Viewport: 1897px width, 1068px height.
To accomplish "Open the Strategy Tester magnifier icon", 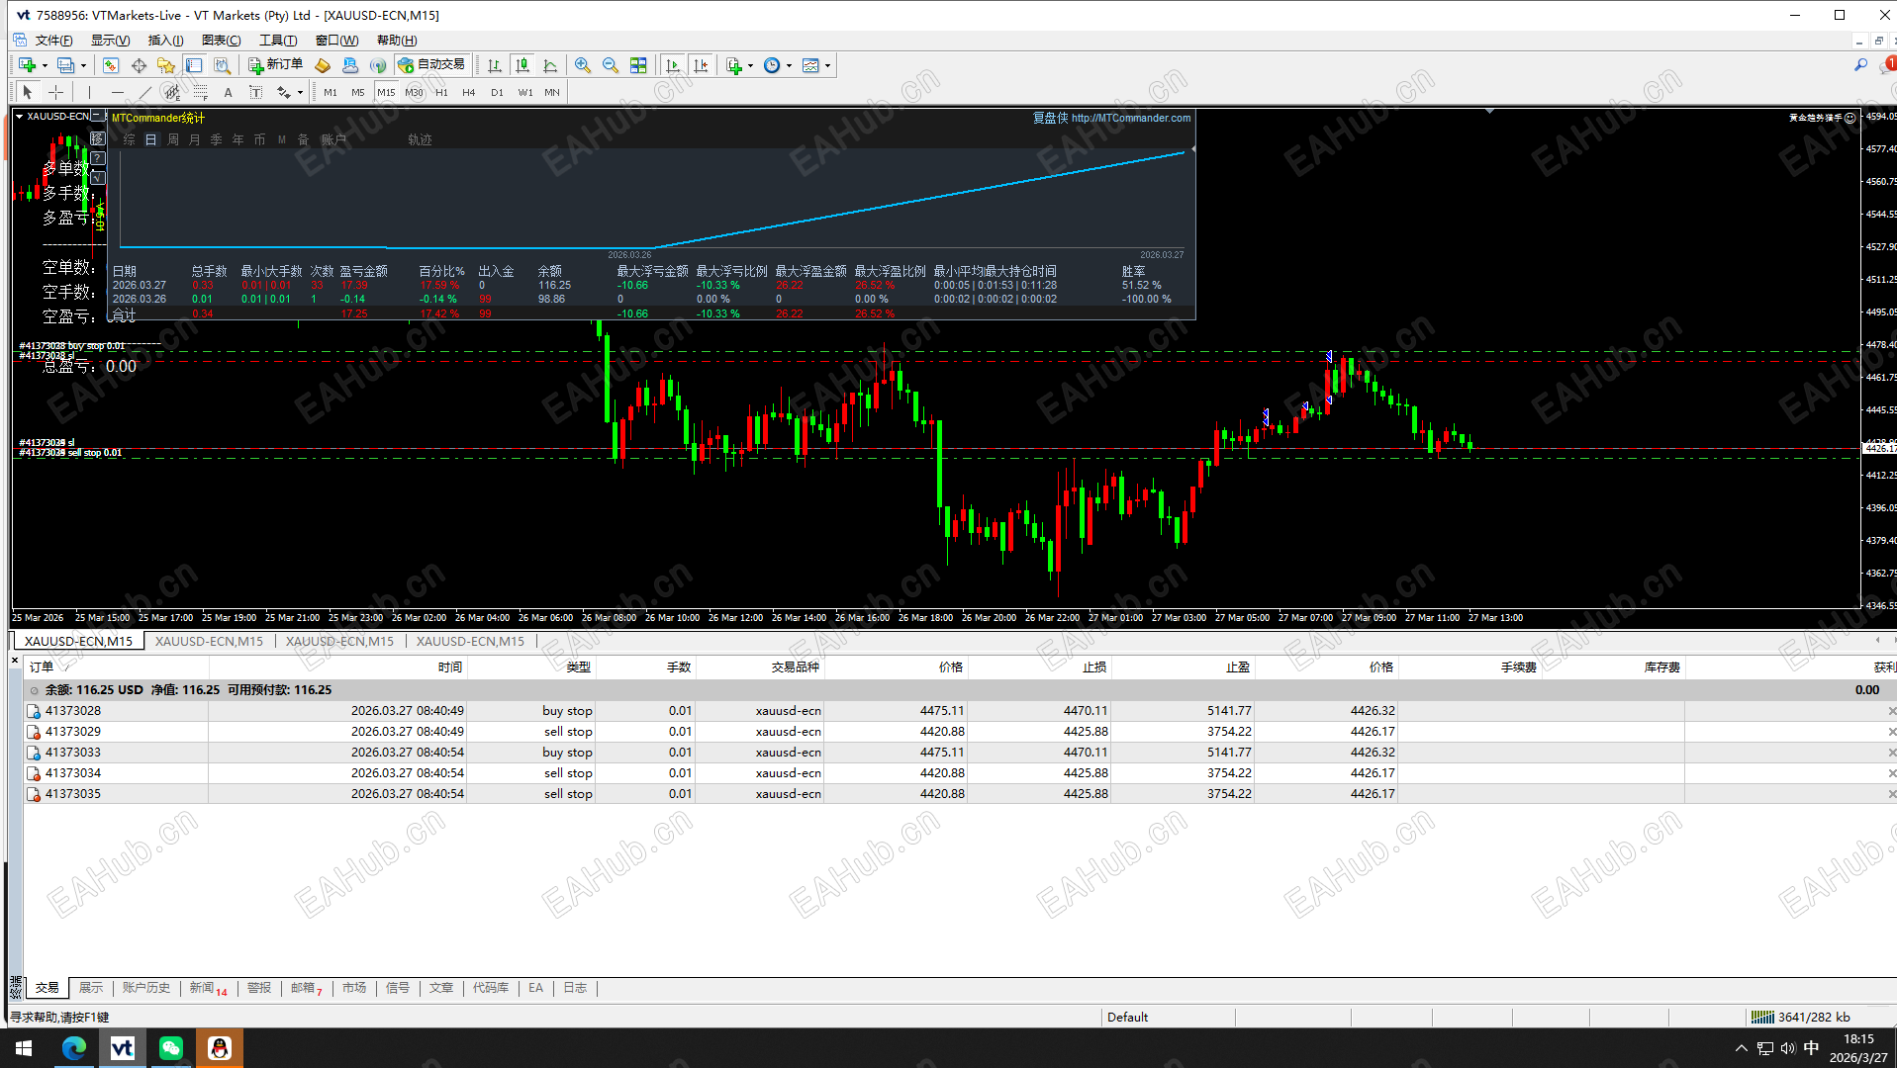I will (223, 65).
